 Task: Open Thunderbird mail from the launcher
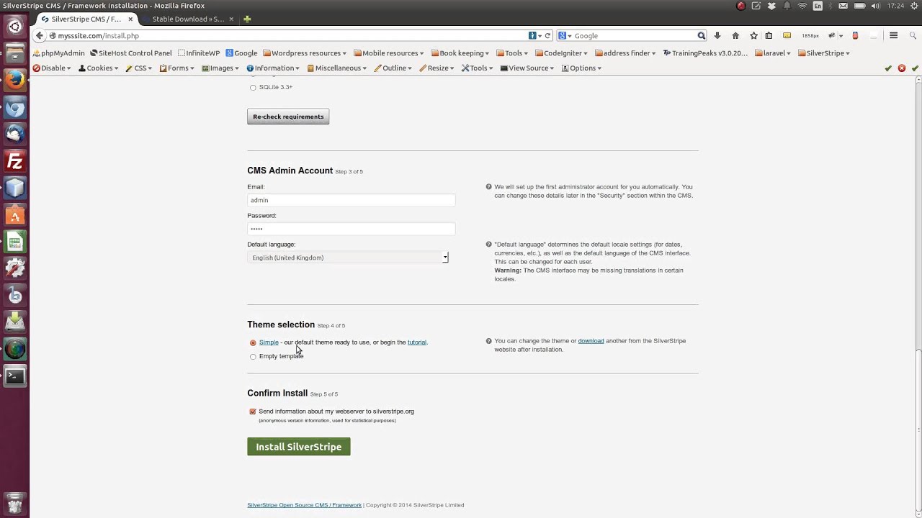[14, 135]
